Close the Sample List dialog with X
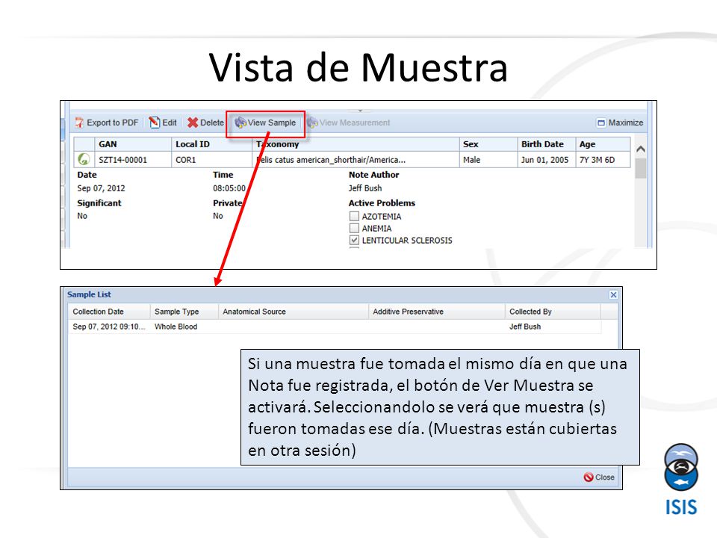Image resolution: width=717 pixels, height=538 pixels. pyautogui.click(x=613, y=294)
